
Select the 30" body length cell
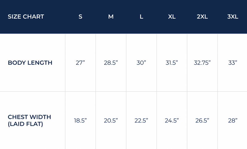141,63
